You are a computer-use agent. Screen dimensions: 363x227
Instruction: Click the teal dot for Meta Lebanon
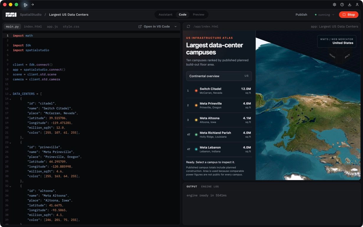point(196,149)
